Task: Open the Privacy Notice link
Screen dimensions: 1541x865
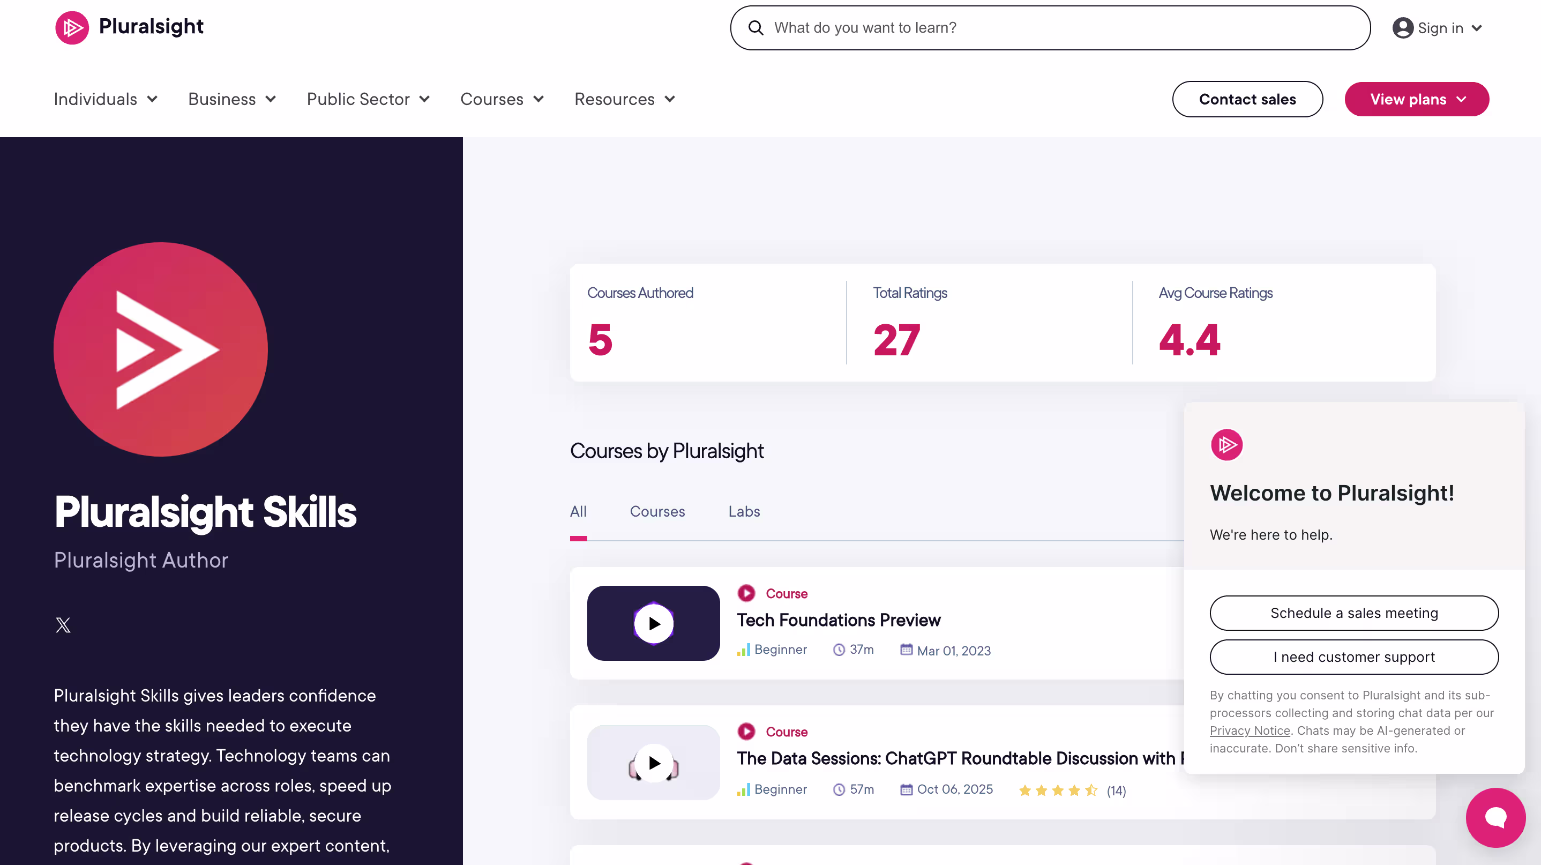Action: [1249, 730]
